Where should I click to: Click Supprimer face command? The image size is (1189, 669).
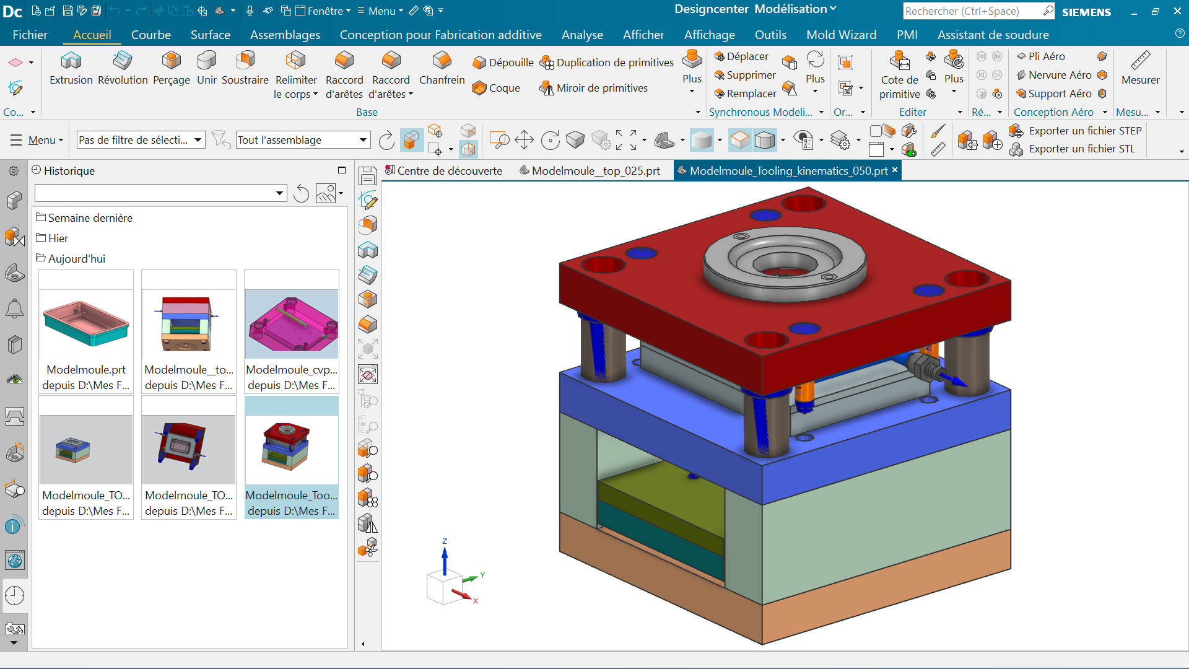point(745,75)
